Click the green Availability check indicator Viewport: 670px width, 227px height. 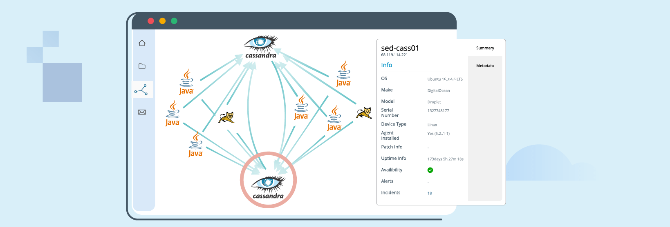coord(430,170)
